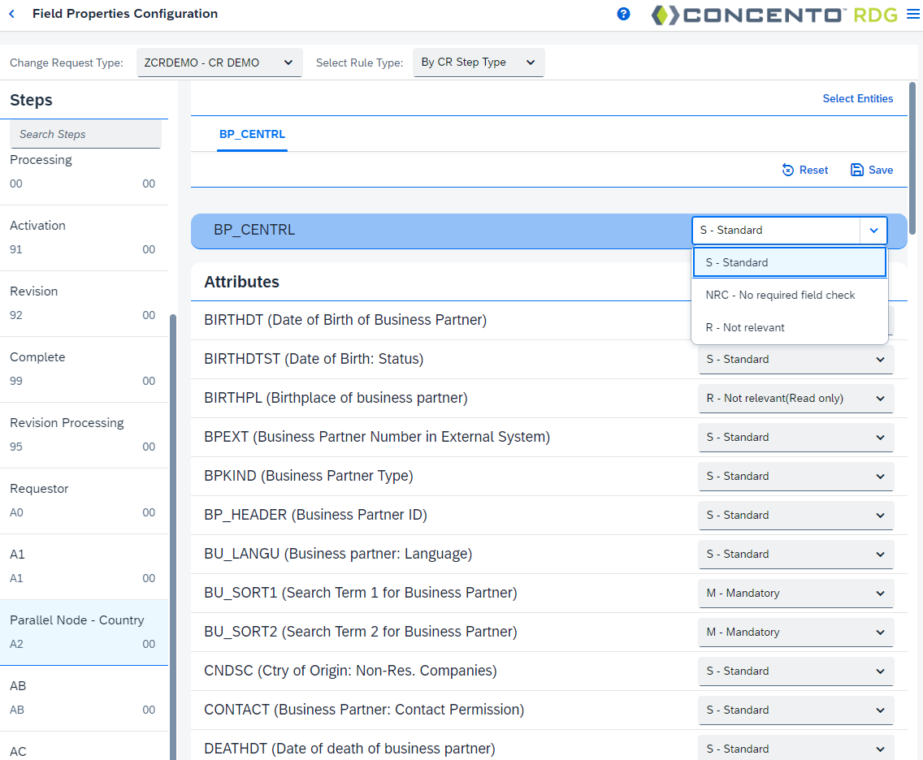Image resolution: width=923 pixels, height=760 pixels.
Task: Click the Attributes heading
Action: point(241,282)
